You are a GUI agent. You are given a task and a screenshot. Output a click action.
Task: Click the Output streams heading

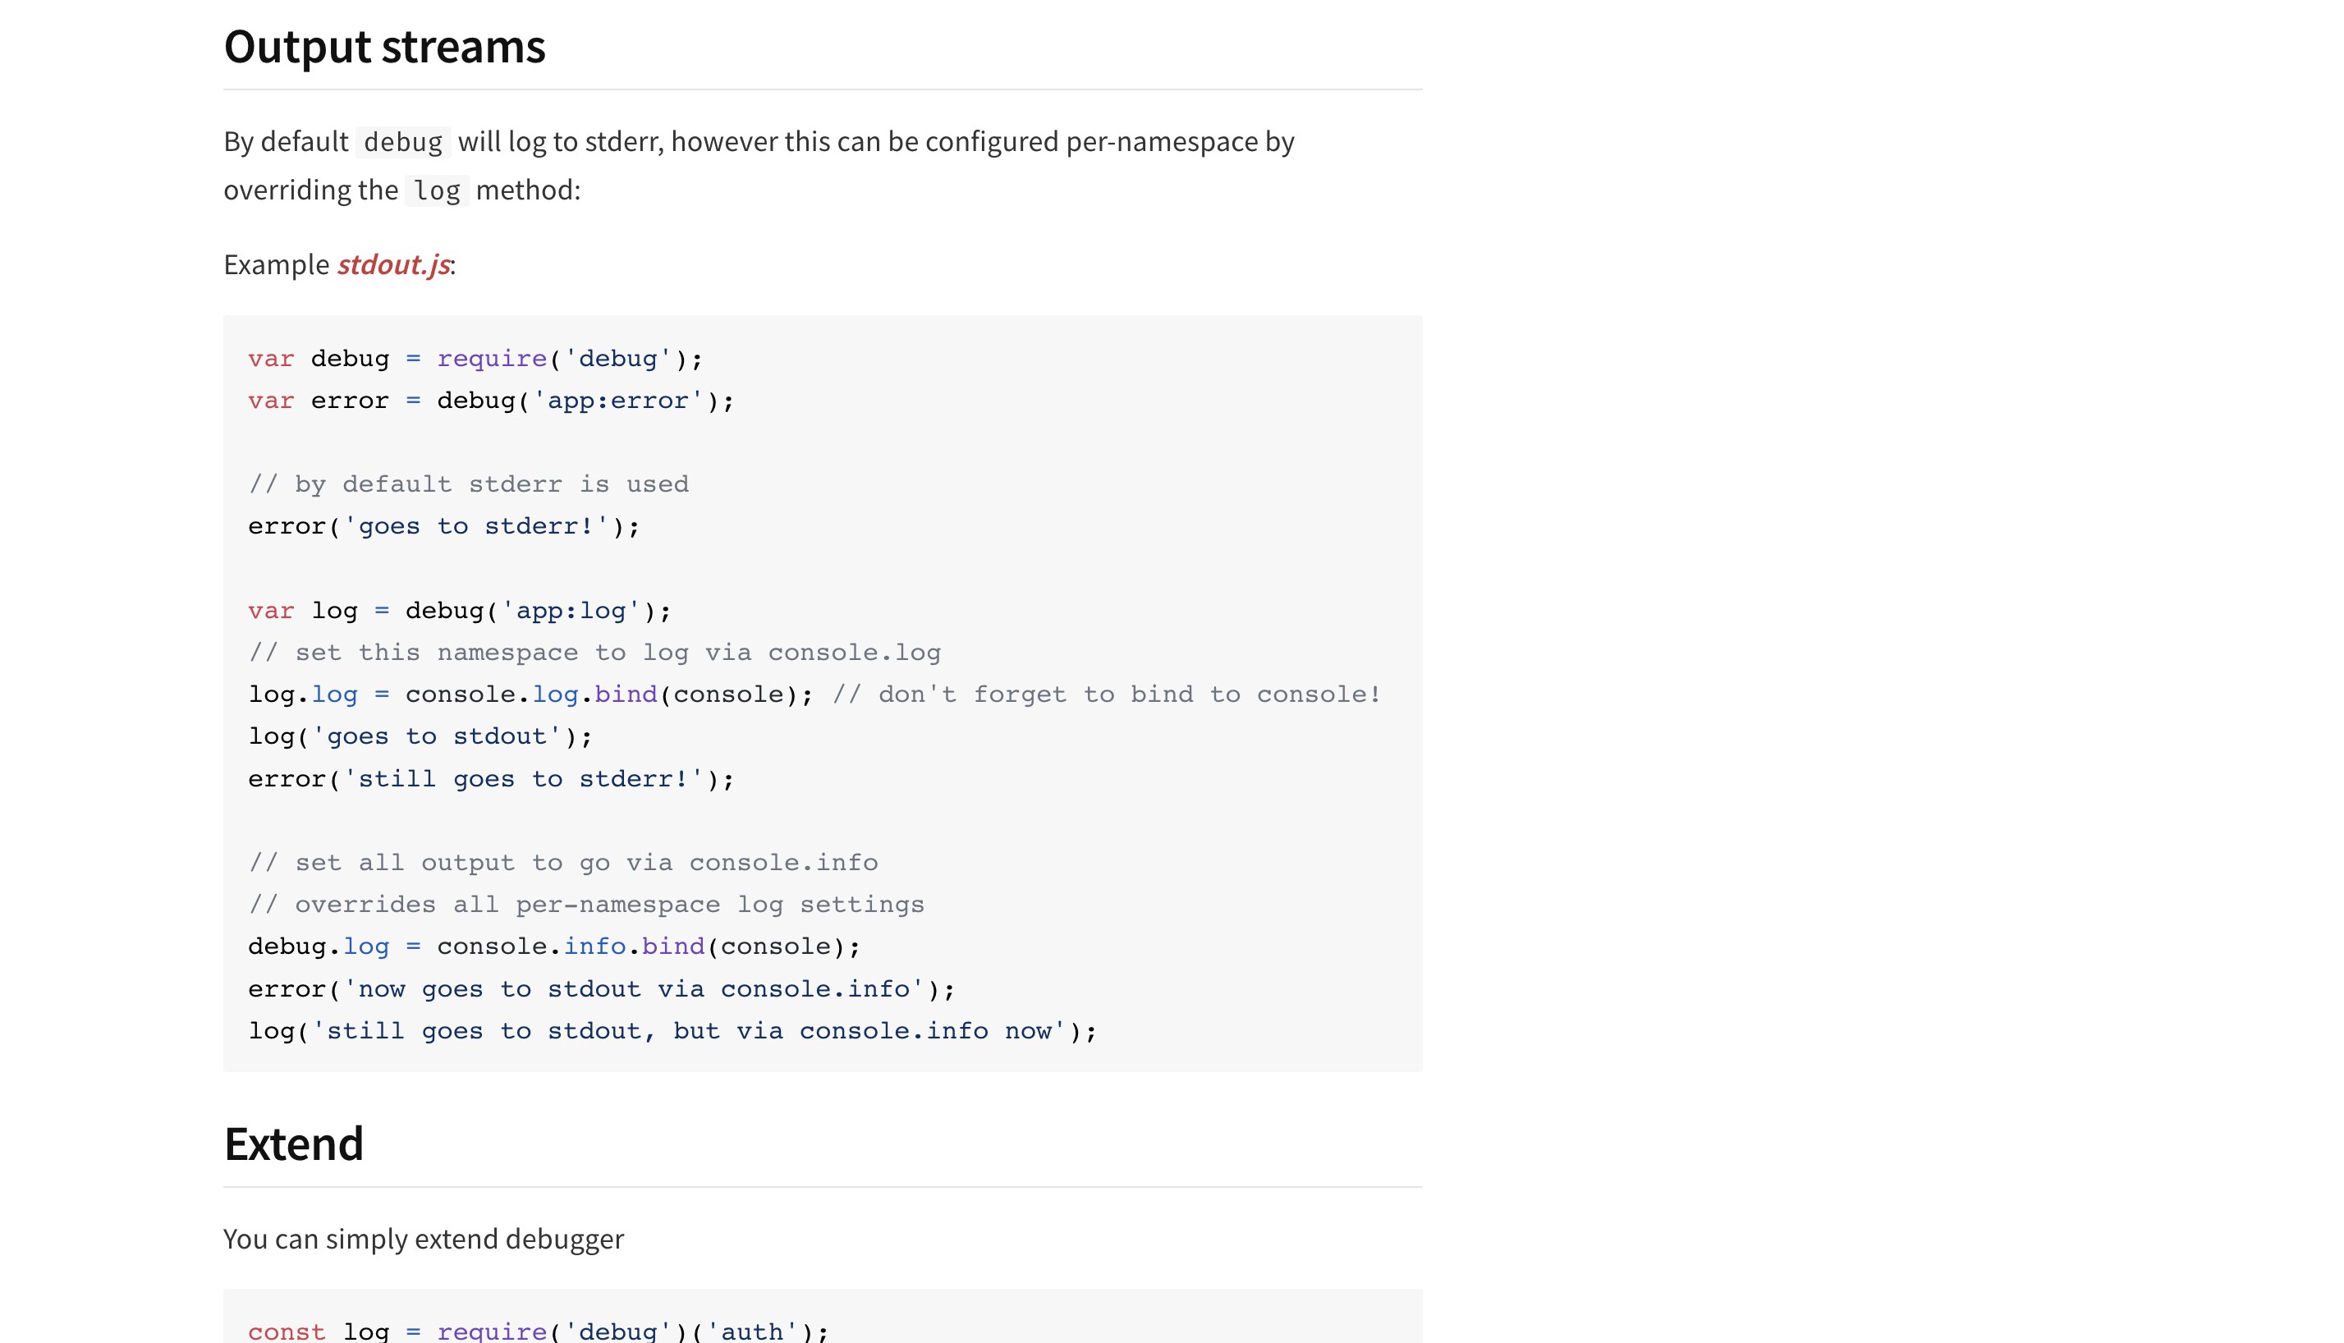coord(385,46)
